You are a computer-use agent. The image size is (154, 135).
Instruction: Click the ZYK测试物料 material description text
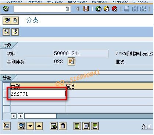tap(135, 54)
